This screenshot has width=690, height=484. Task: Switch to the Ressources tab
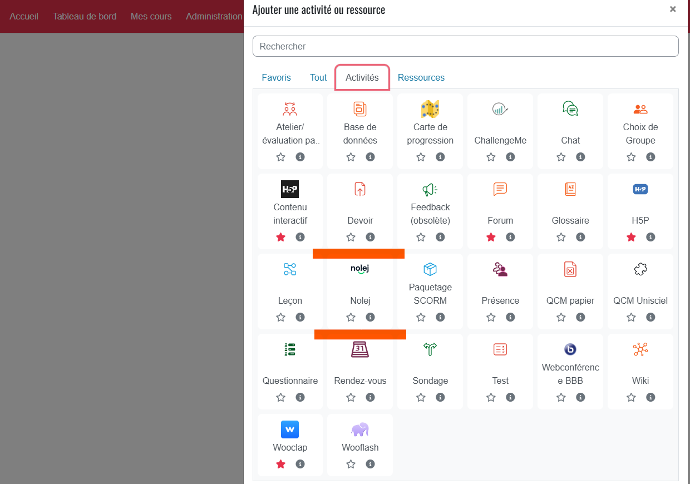(x=421, y=77)
